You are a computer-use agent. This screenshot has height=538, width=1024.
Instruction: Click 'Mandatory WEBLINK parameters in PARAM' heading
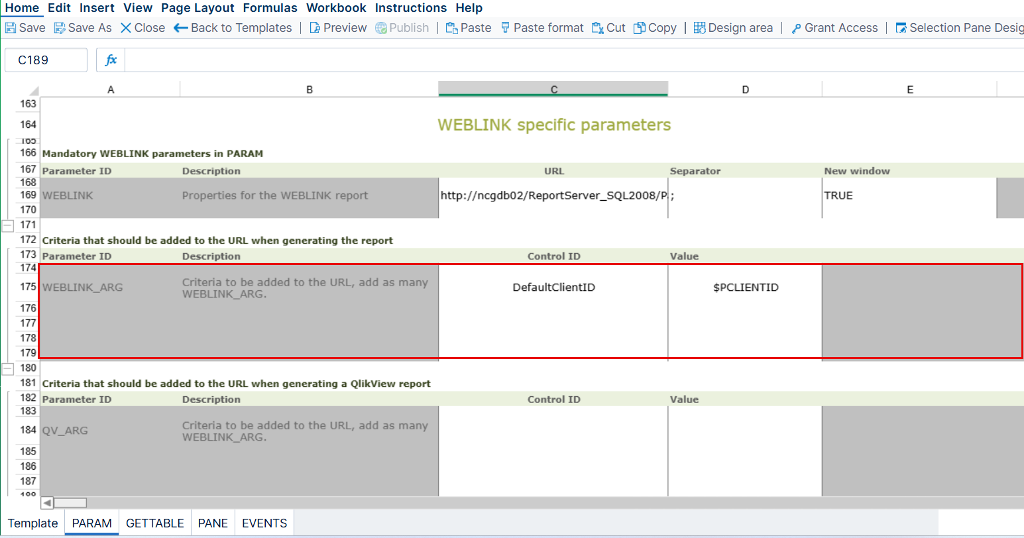152,154
